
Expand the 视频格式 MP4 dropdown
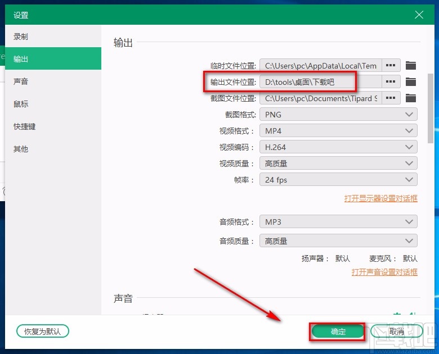coord(338,130)
